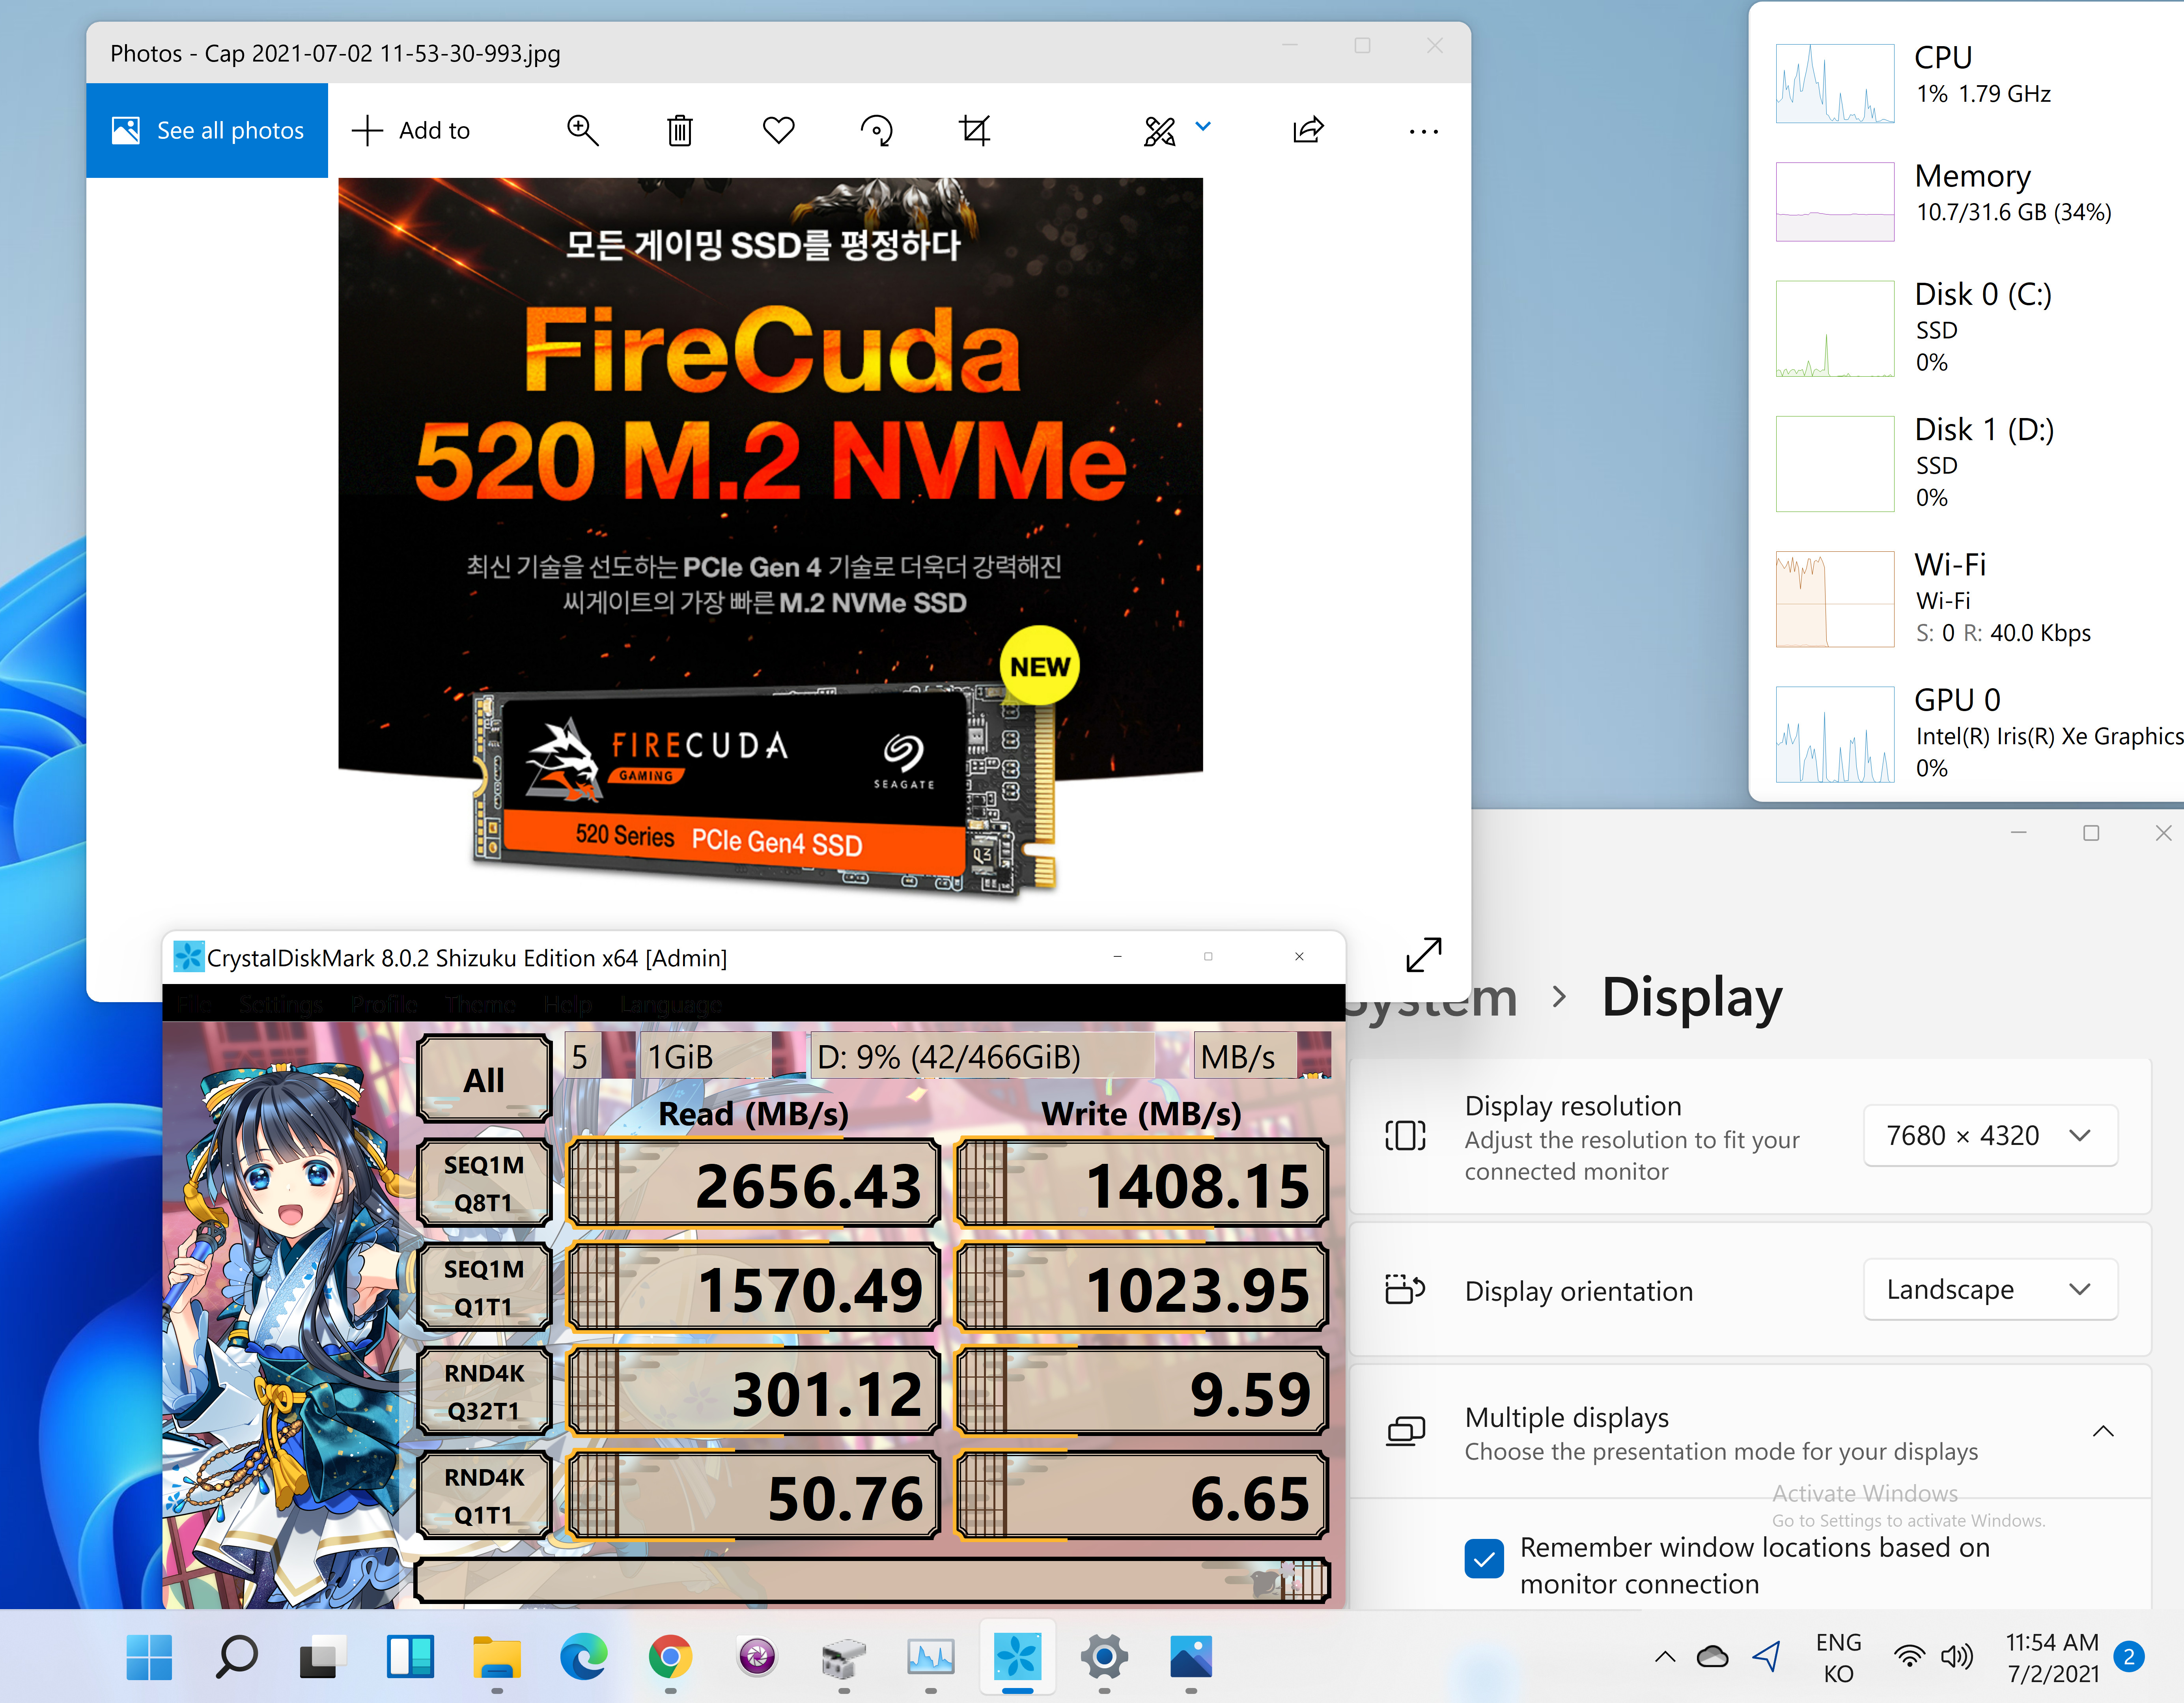Click the Zoom magnifier icon in Photos
This screenshot has height=1703, width=2184.
[582, 130]
